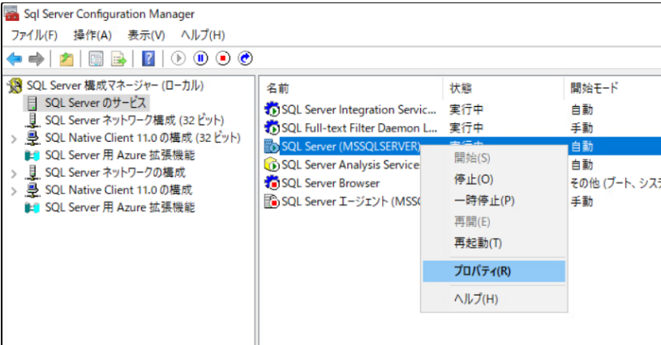Screen dimensions: 661x345
Task: Expand the SQL Server ネットワークの構成 node
Action: (x=14, y=173)
